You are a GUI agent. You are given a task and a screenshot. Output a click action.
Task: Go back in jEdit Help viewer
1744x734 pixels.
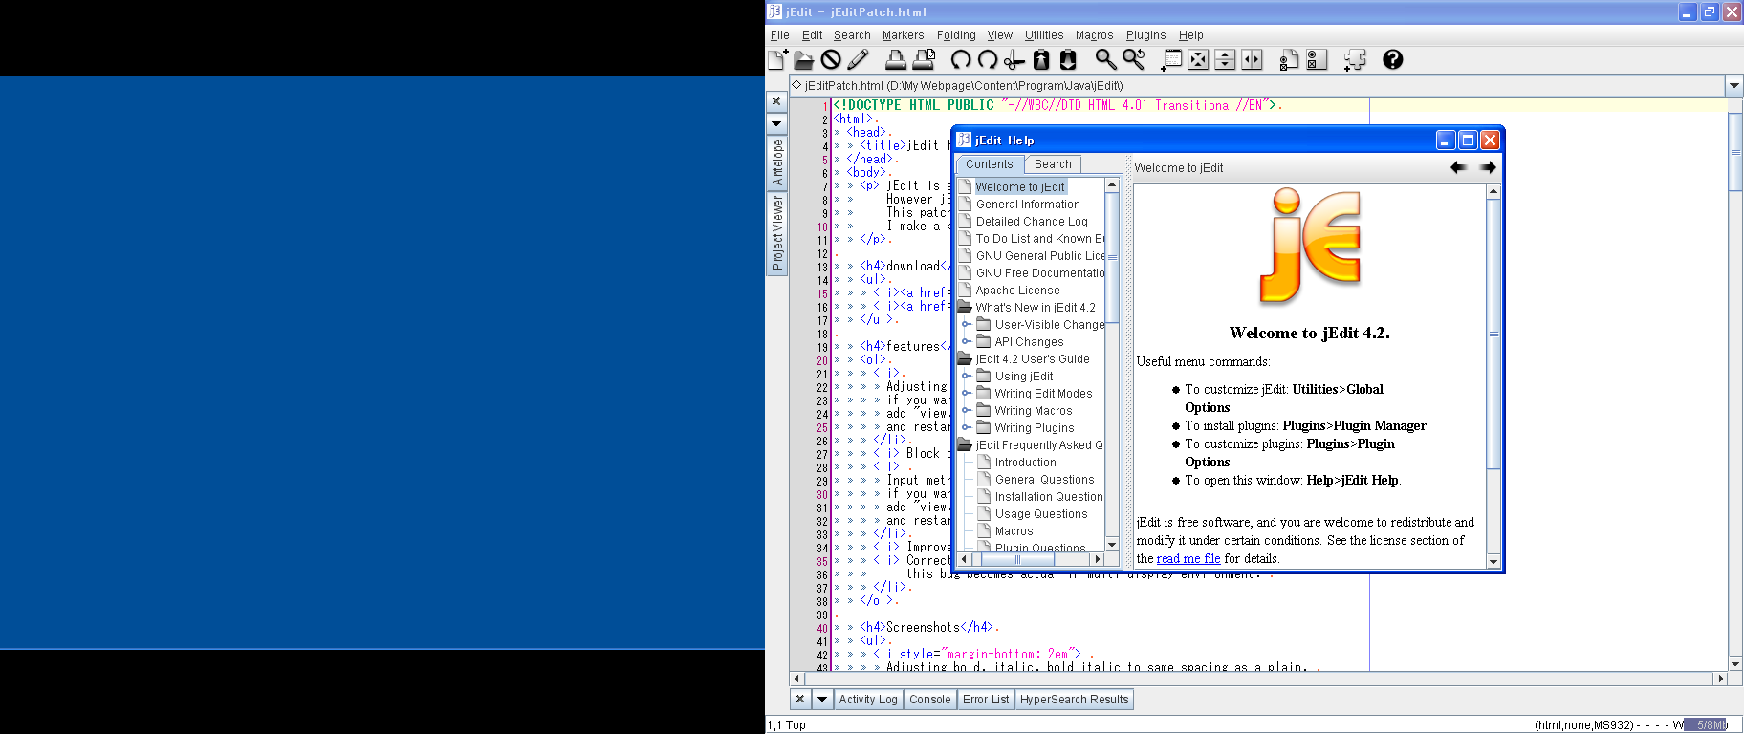pos(1458,167)
